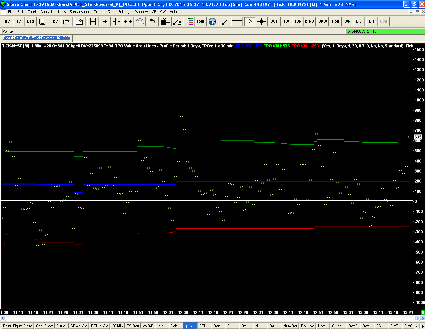Open the File menu
Image resolution: width=425 pixels, height=329 pixels.
11,12
